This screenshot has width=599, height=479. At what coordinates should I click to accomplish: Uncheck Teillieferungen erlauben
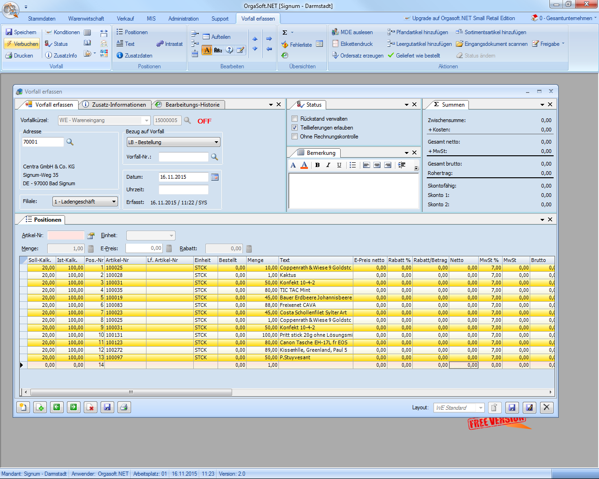coord(295,128)
